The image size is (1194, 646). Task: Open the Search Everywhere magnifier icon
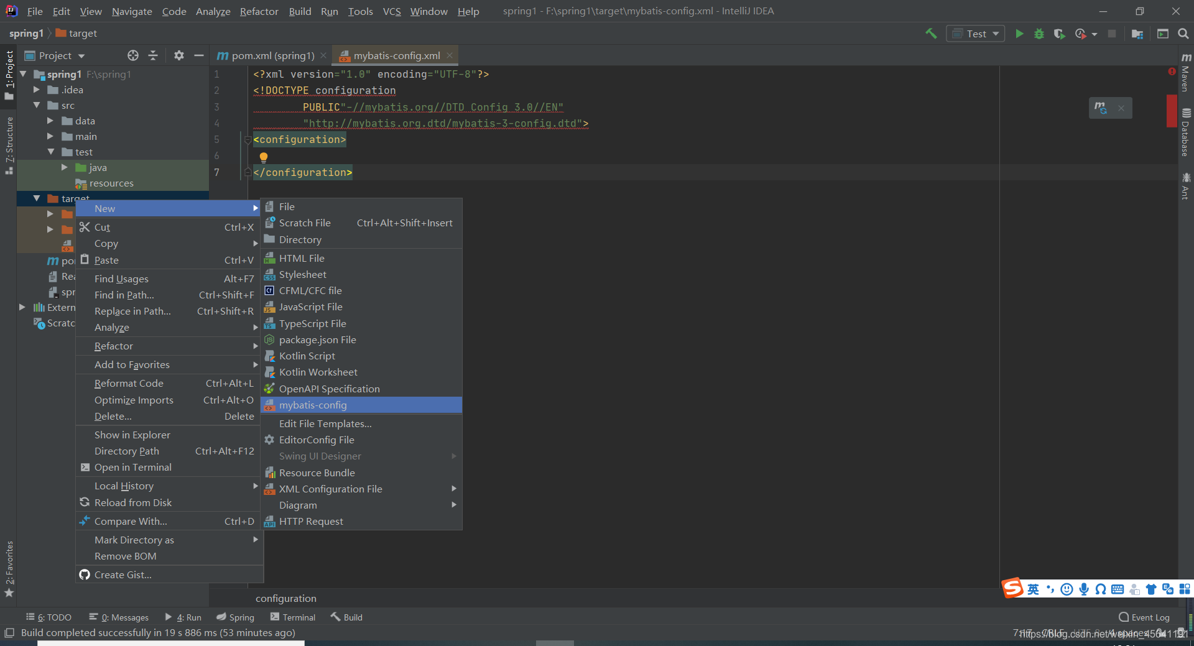[x=1183, y=34]
